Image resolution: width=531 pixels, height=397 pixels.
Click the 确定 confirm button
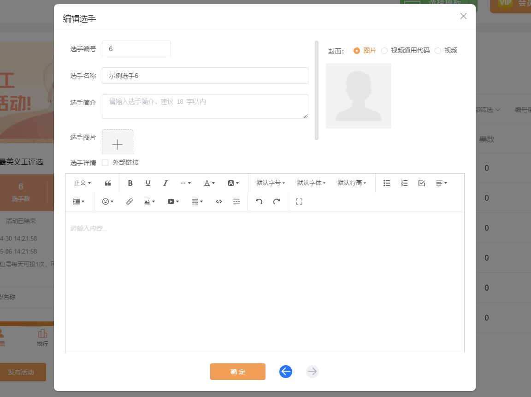238,372
